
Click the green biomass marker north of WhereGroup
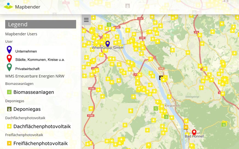109,25
